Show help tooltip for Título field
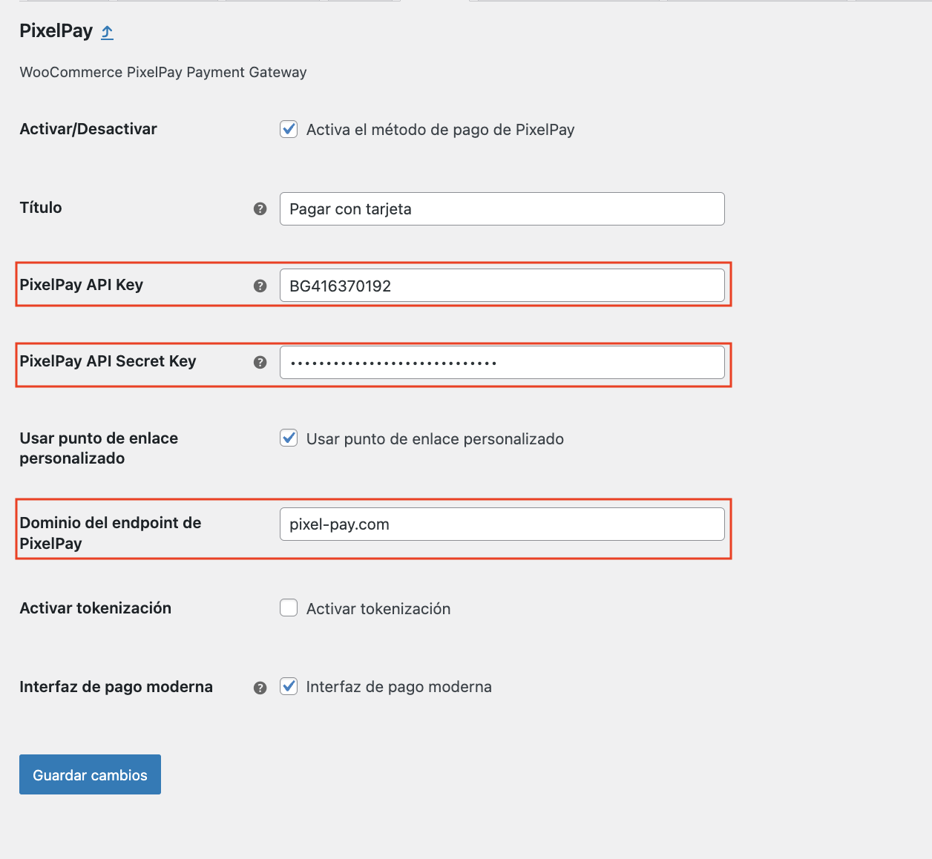 (x=260, y=209)
